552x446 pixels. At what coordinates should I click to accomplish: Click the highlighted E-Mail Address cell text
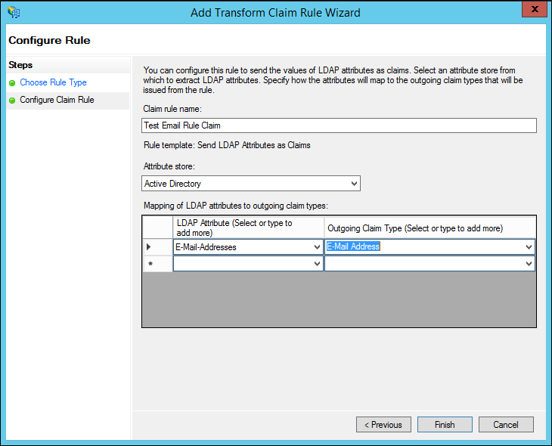(353, 247)
